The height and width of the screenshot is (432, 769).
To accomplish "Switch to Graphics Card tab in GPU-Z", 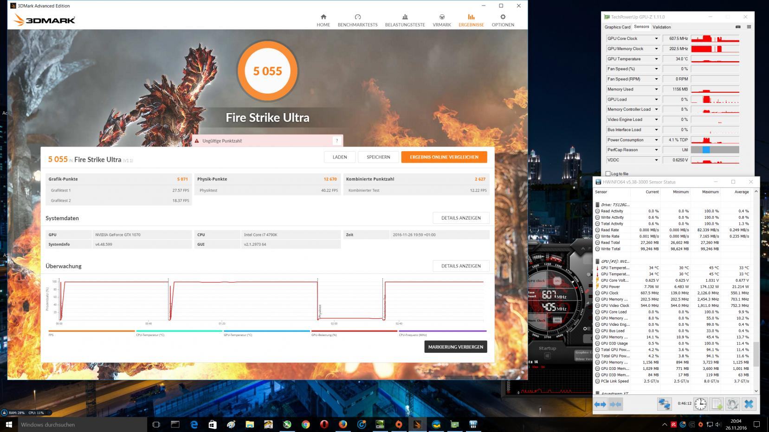I will tap(617, 27).
